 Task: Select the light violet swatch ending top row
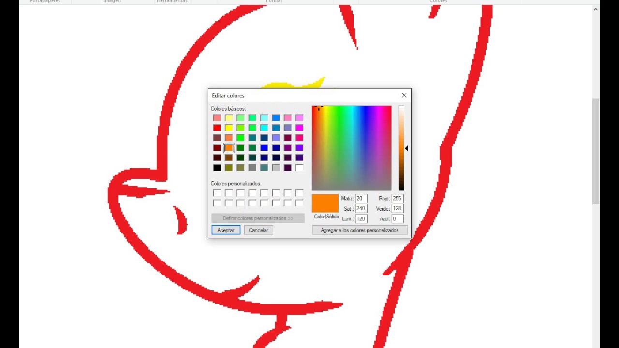tap(299, 118)
